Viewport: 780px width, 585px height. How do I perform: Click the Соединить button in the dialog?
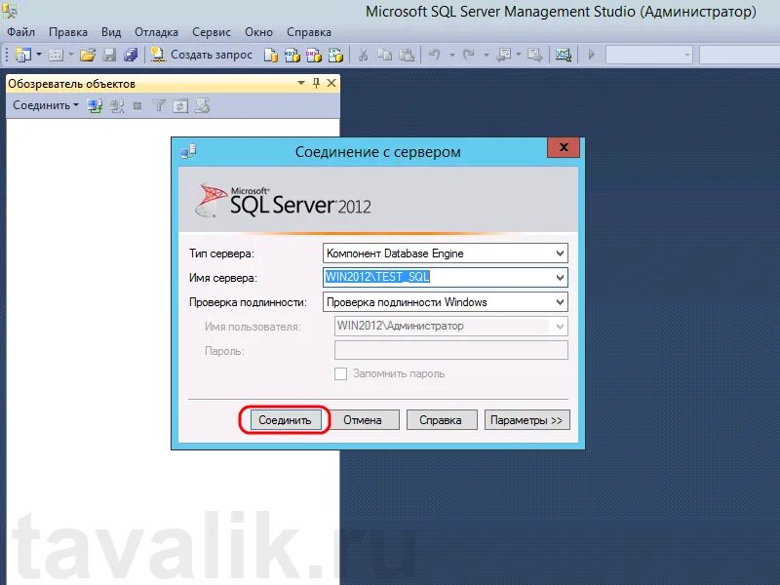coord(285,420)
